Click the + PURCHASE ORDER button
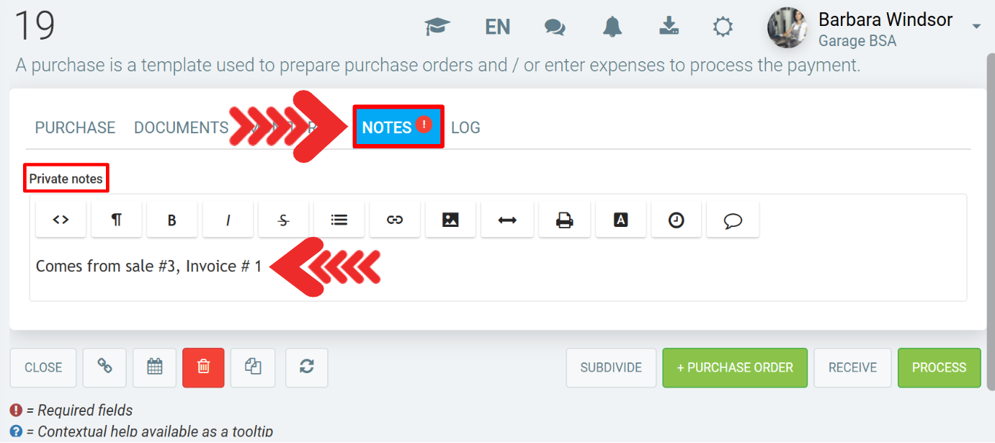 735,367
